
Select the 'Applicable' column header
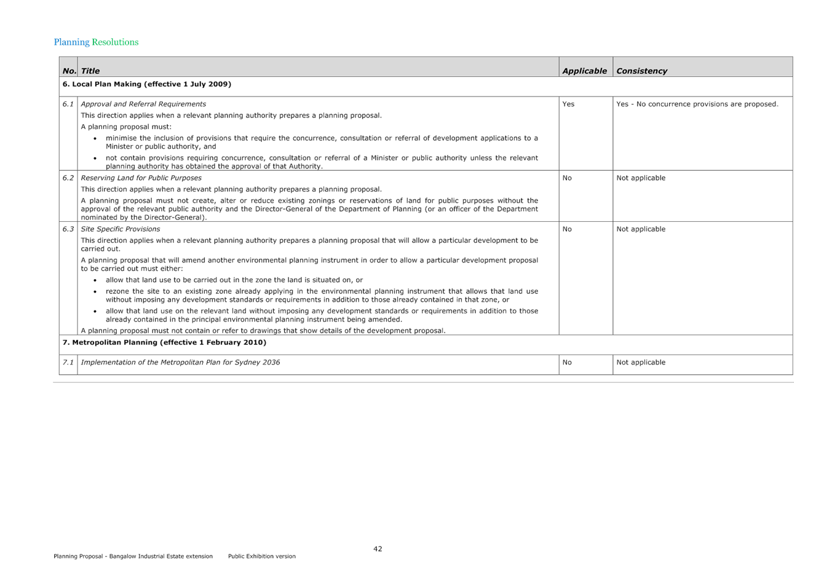tap(584, 71)
